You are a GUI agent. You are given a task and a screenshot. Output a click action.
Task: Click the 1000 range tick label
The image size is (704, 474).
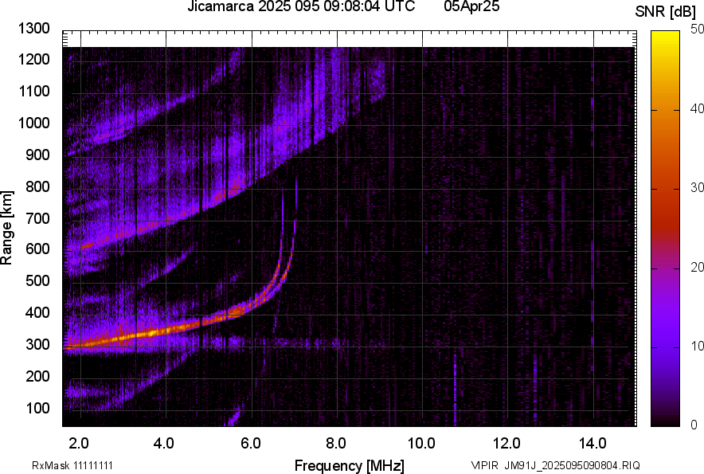pyautogui.click(x=33, y=123)
